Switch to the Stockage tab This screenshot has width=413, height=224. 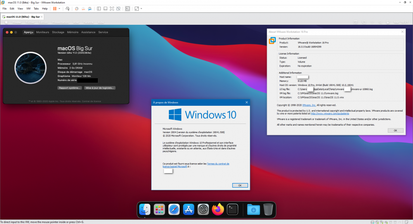[58, 32]
